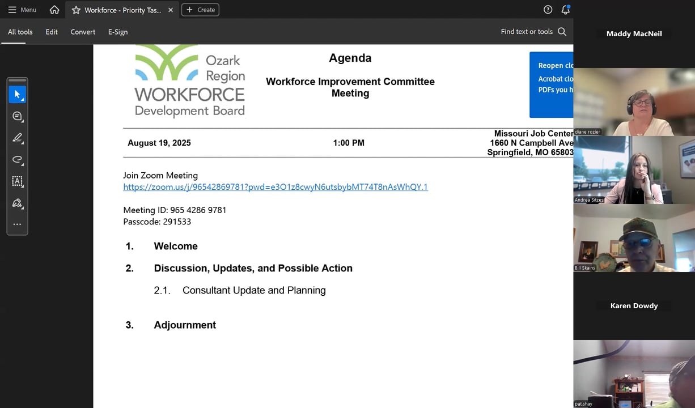This screenshot has height=408, width=695.
Task: Open the notifications bell
Action: [566, 9]
